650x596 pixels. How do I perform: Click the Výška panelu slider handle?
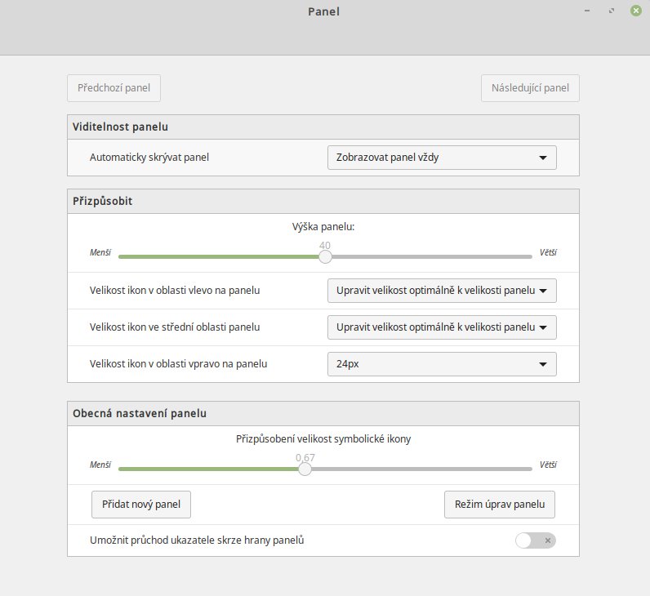326,257
